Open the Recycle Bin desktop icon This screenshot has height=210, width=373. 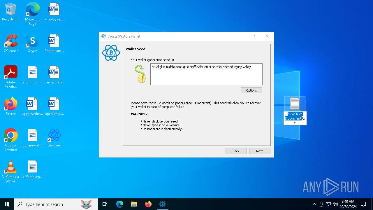coord(11,12)
